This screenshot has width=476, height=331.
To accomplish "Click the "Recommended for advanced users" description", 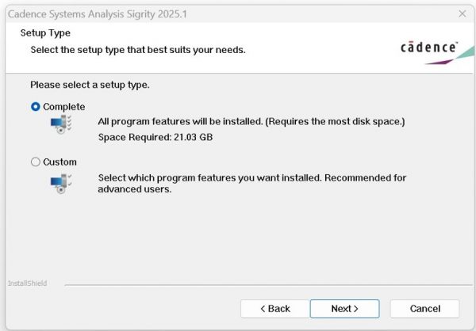I will coord(252,183).
